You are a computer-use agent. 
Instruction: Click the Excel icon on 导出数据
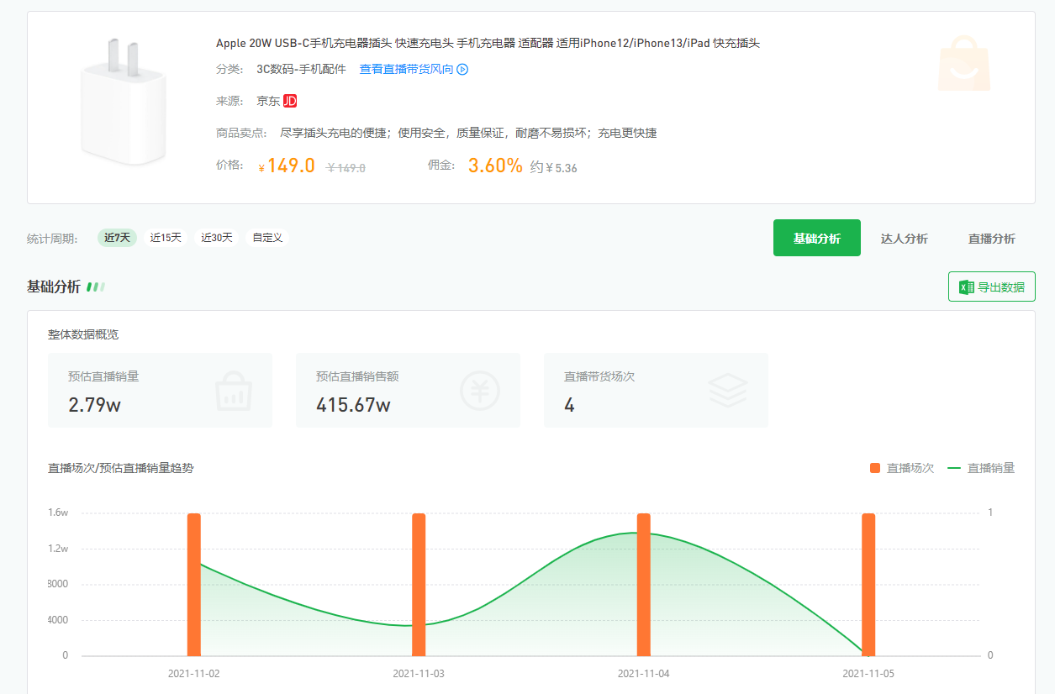967,287
